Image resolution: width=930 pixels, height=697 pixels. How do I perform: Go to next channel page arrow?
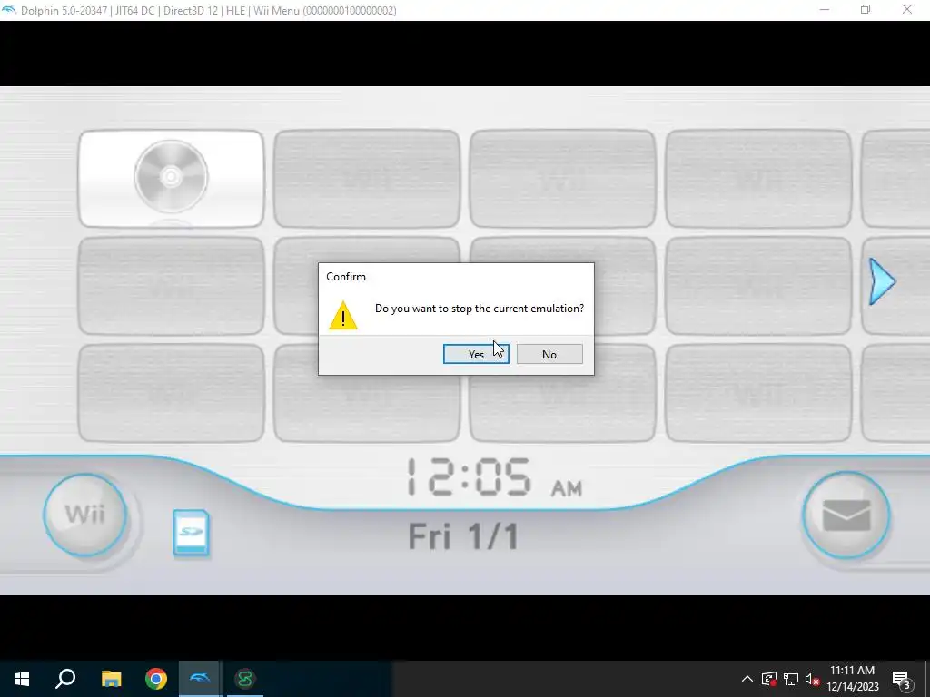coord(882,281)
